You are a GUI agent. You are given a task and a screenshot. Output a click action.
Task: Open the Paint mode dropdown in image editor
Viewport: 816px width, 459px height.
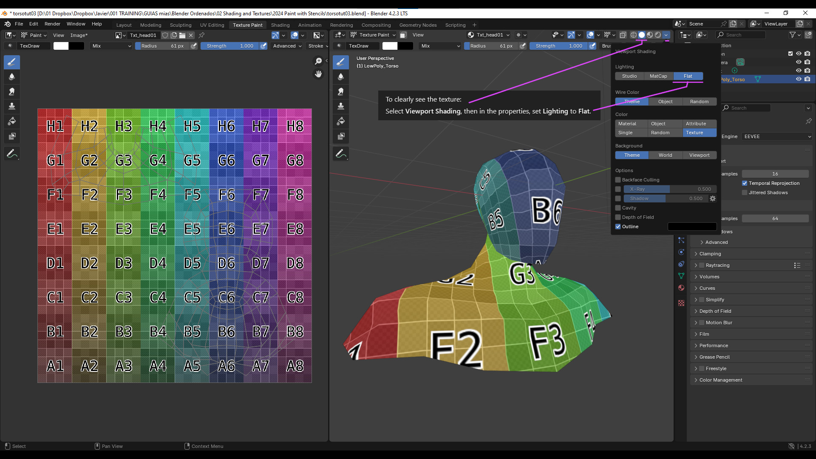point(34,35)
